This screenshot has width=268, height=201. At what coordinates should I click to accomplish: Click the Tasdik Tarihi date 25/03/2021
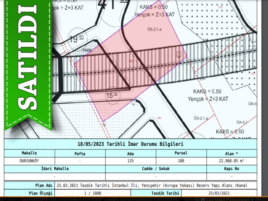pyautogui.click(x=219, y=193)
